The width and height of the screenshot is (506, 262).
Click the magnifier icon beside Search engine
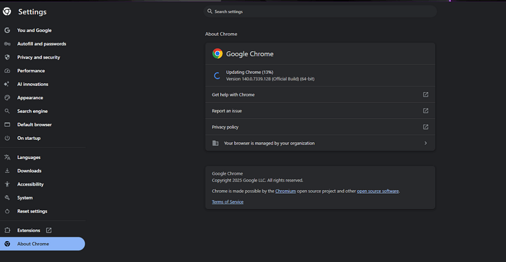click(x=7, y=111)
